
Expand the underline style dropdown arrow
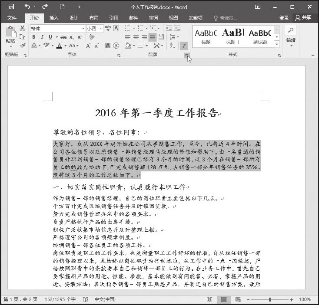point(57,37)
